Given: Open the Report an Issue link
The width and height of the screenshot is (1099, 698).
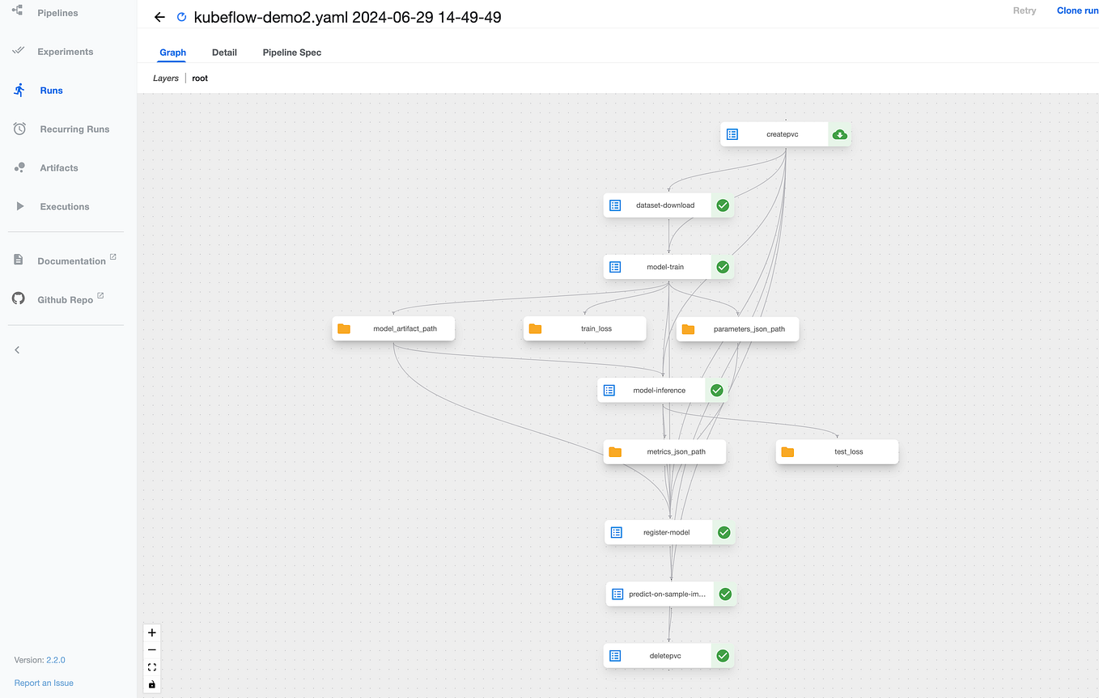Looking at the screenshot, I should (x=43, y=683).
